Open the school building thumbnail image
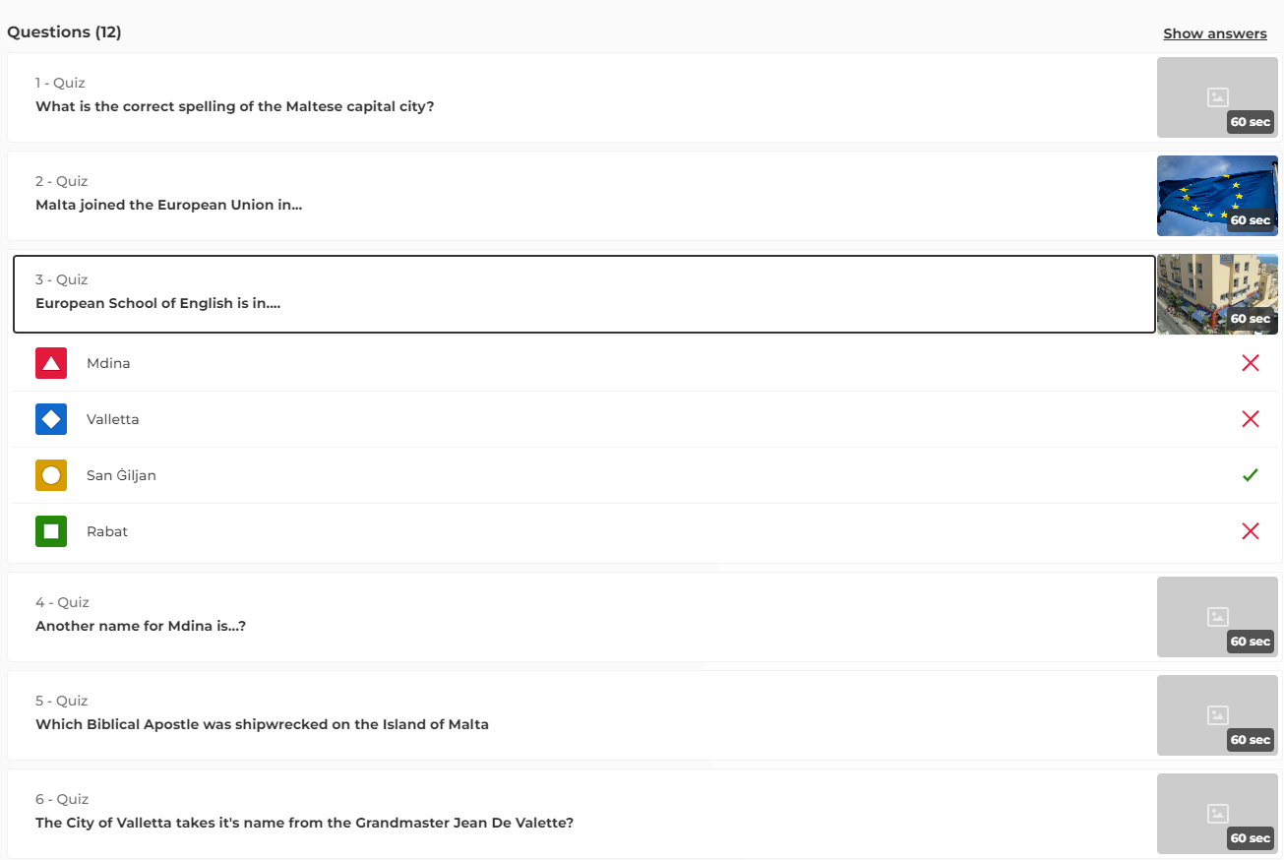The height and width of the screenshot is (860, 1284). tap(1216, 293)
